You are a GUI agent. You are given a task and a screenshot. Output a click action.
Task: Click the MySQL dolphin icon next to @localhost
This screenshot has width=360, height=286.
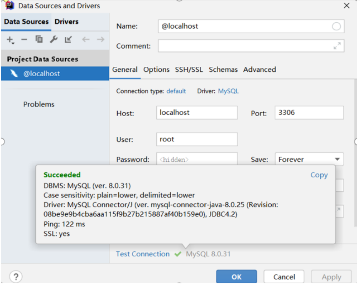[x=14, y=73]
